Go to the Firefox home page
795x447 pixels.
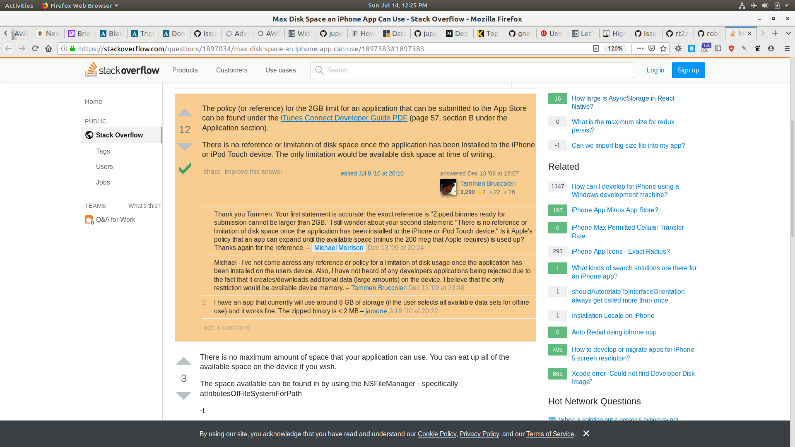48,48
